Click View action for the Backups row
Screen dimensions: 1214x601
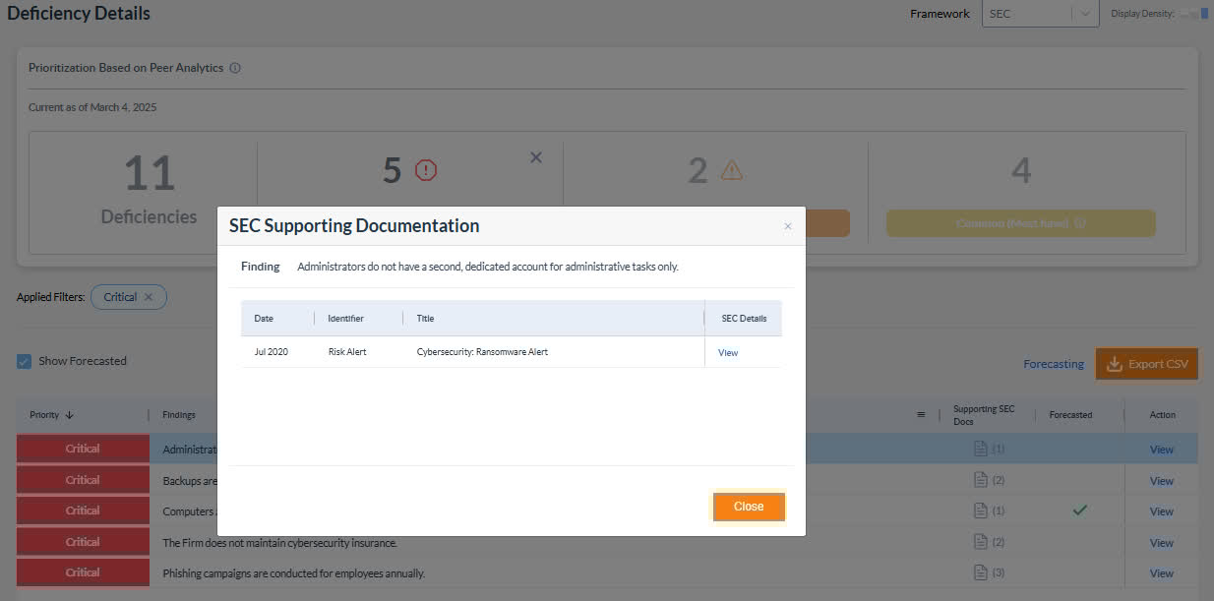point(1161,481)
